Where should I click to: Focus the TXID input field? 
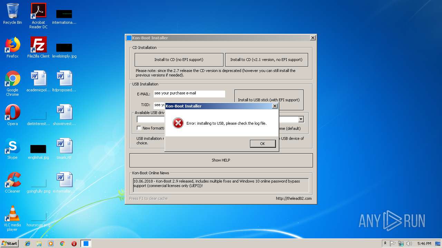[159, 105]
